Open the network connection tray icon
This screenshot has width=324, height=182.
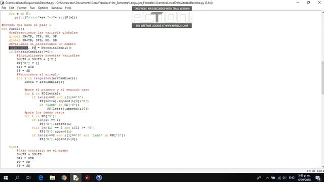click(279, 177)
